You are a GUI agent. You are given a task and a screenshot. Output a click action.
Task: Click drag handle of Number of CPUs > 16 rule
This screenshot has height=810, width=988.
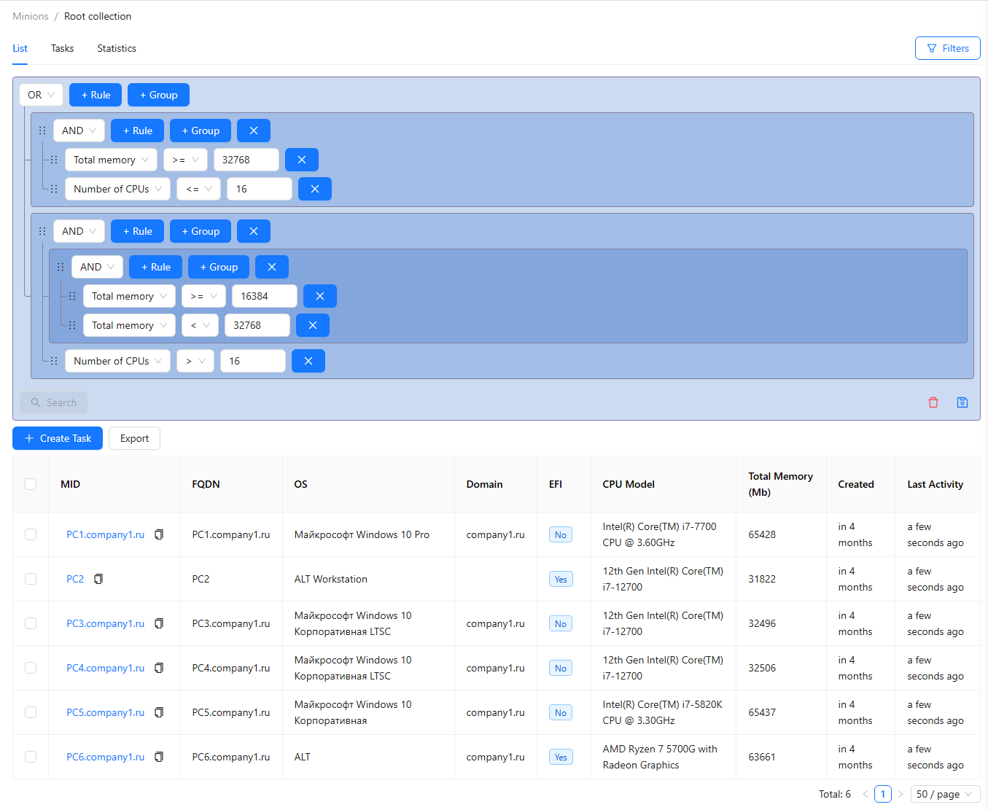pyautogui.click(x=54, y=361)
